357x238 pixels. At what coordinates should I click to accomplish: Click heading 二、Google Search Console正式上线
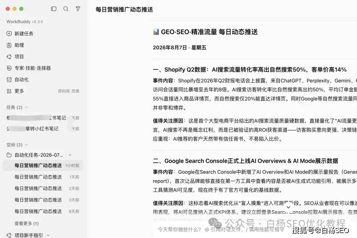coord(245,161)
